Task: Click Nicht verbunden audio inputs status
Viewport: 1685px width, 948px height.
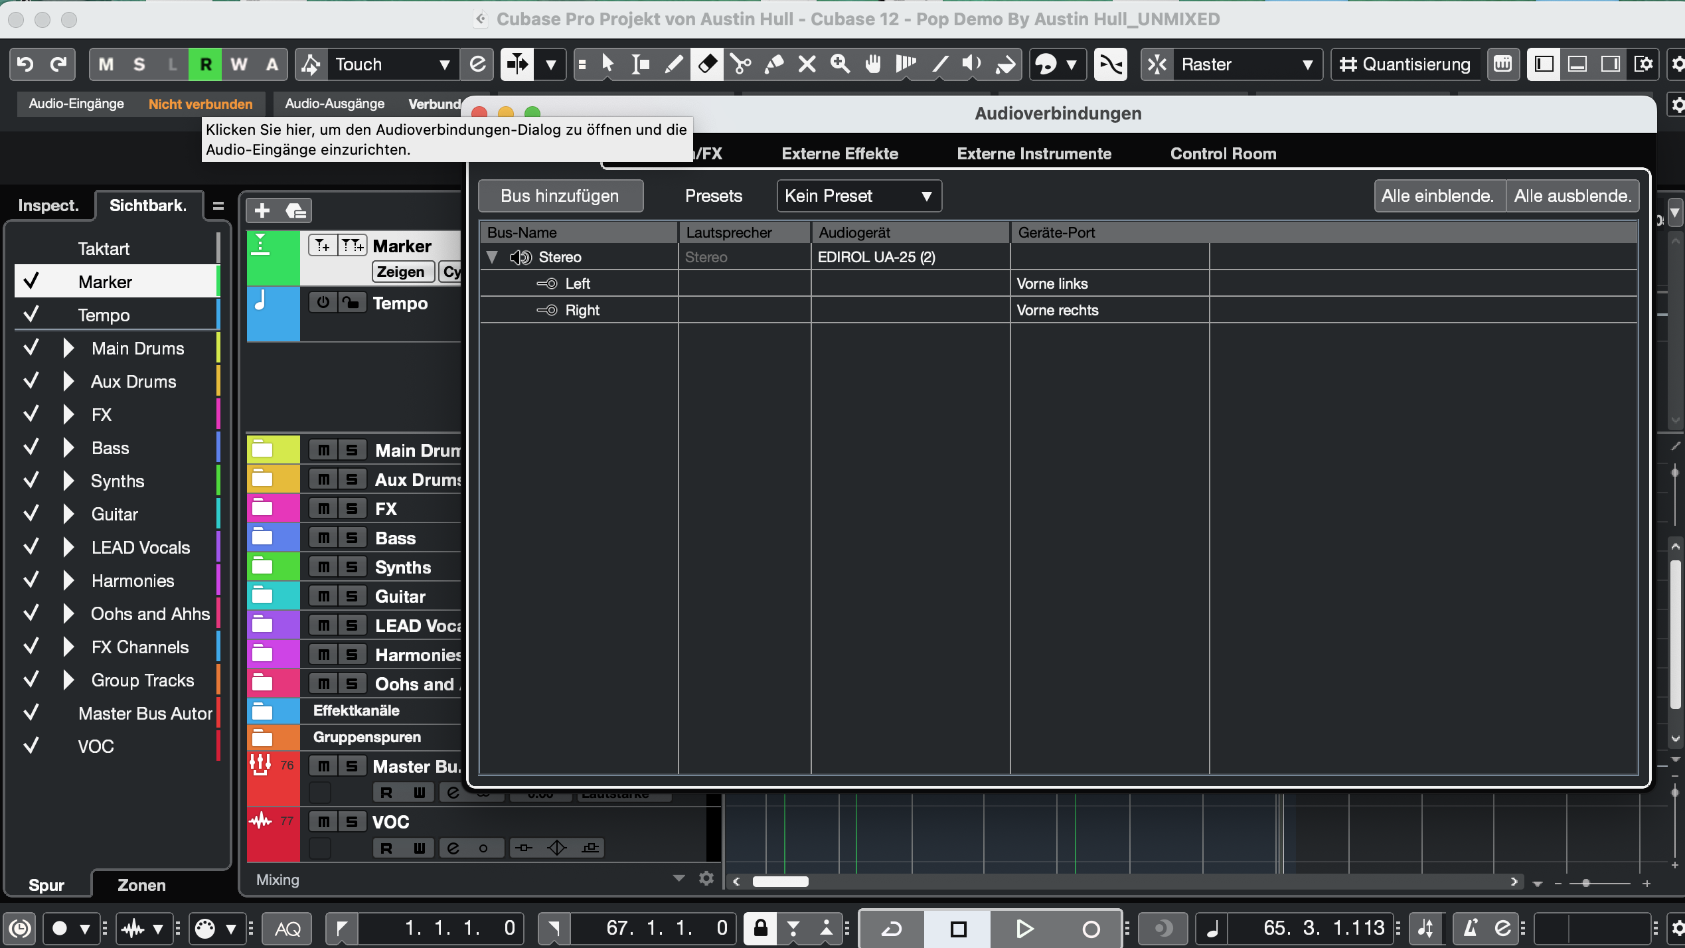Action: point(201,104)
